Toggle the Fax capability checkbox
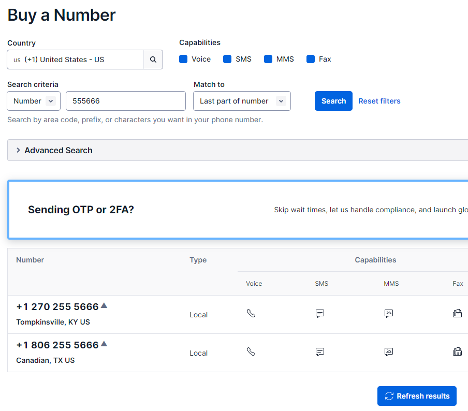This screenshot has width=468, height=411. coord(311,59)
